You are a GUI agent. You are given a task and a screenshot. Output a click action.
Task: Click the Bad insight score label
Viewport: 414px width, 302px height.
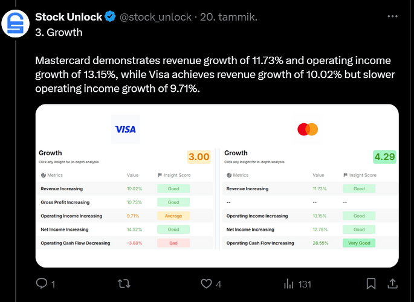click(173, 243)
